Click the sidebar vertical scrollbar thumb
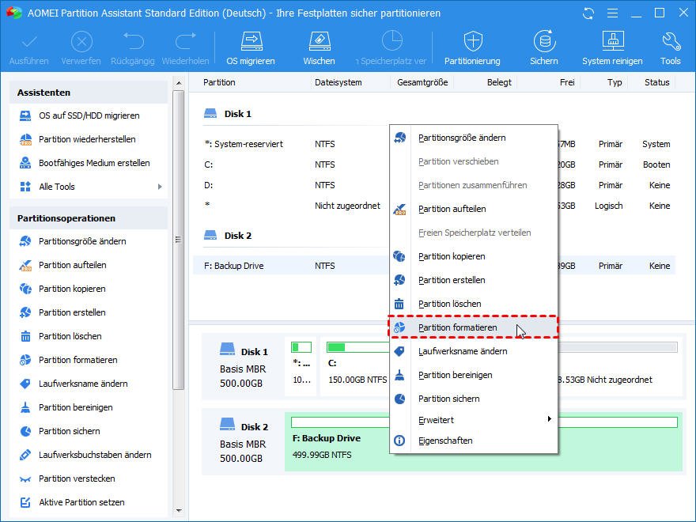Image resolution: width=696 pixels, height=522 pixels. click(179, 240)
